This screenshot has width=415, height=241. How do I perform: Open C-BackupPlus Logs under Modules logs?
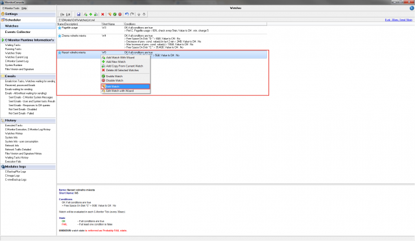click(x=16, y=172)
